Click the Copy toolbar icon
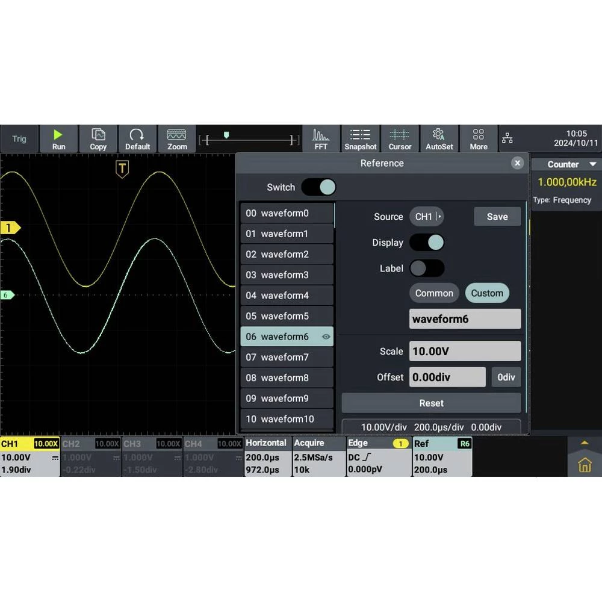Image resolution: width=602 pixels, height=602 pixels. (x=98, y=139)
